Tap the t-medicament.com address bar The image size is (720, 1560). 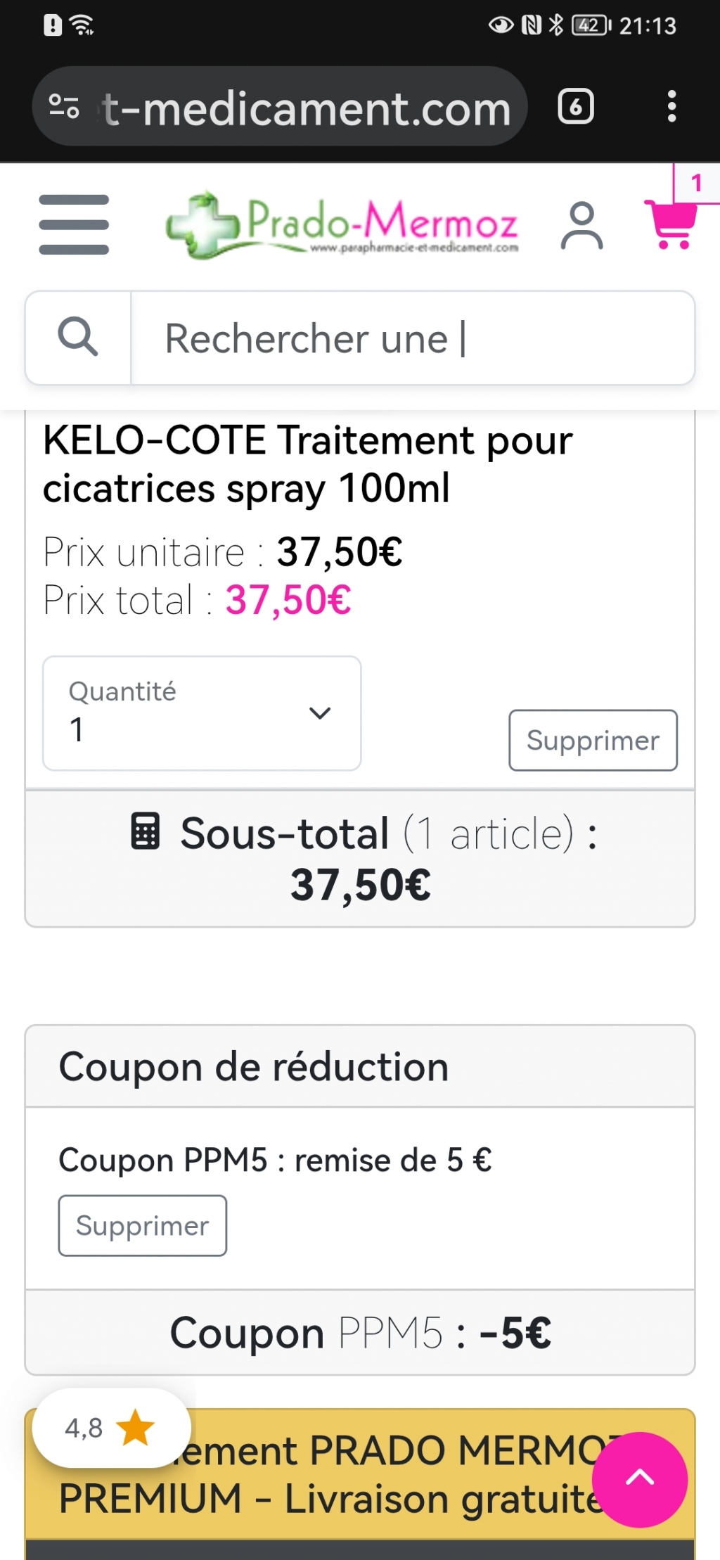306,108
